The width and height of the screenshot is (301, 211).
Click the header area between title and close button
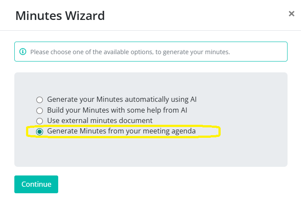click(x=195, y=16)
